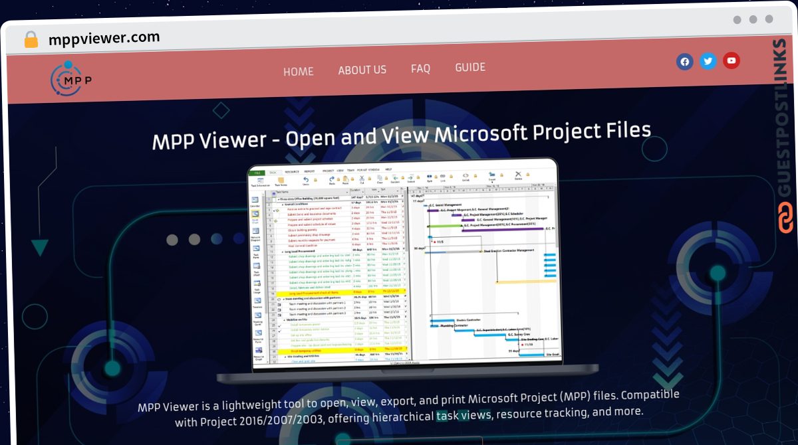The height and width of the screenshot is (445, 798).
Task: Open the YouTube social icon
Action: click(x=731, y=60)
